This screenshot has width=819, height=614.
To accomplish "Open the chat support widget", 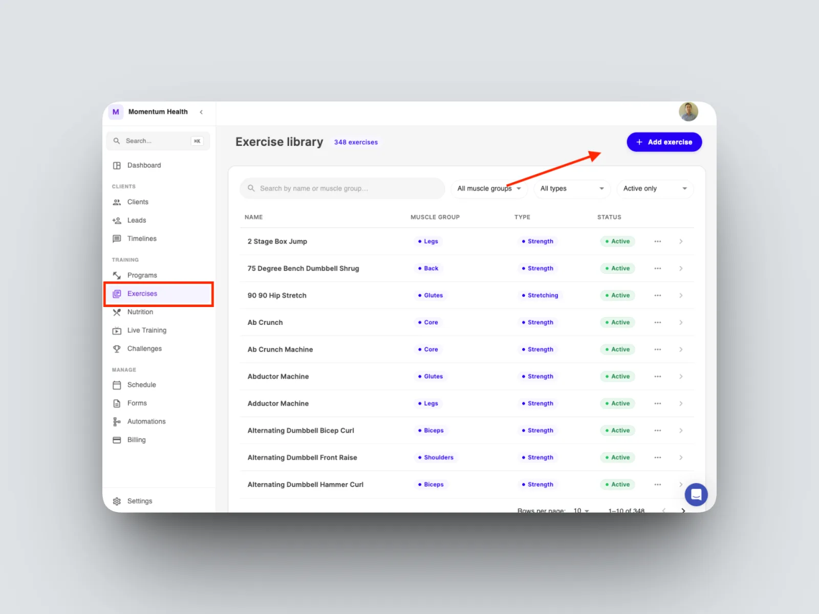I will point(696,494).
